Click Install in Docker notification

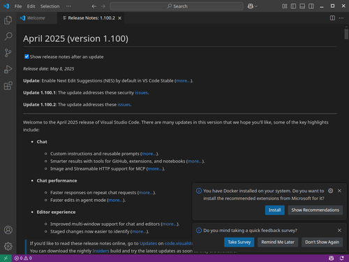275,210
